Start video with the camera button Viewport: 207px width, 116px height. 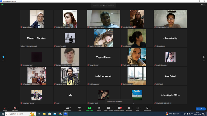(15, 109)
